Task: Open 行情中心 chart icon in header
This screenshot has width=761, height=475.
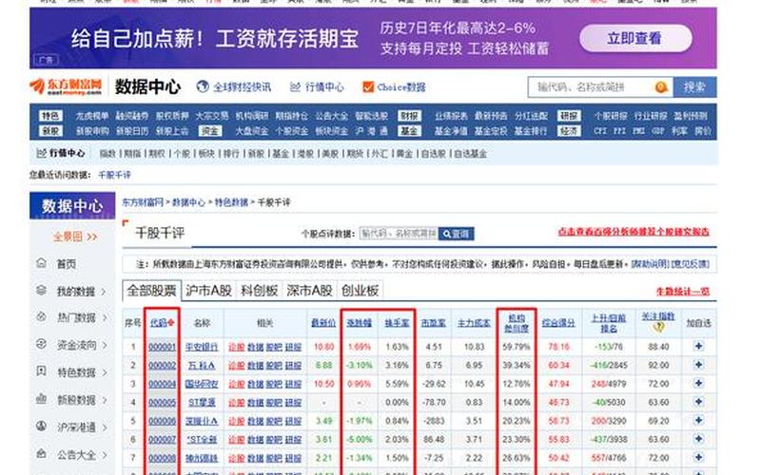Action: coord(295,87)
